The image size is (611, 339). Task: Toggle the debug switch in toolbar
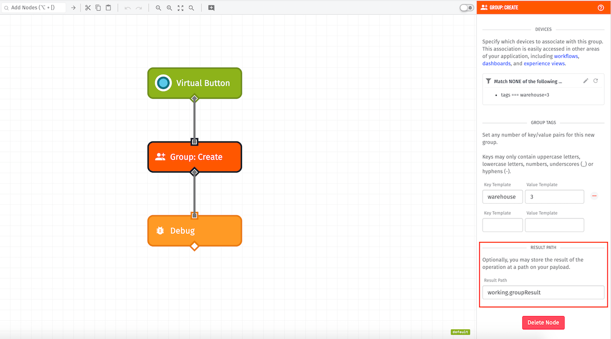coord(466,8)
